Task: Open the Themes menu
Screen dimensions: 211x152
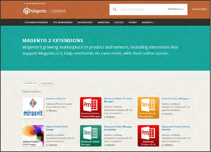Action: tap(133, 22)
